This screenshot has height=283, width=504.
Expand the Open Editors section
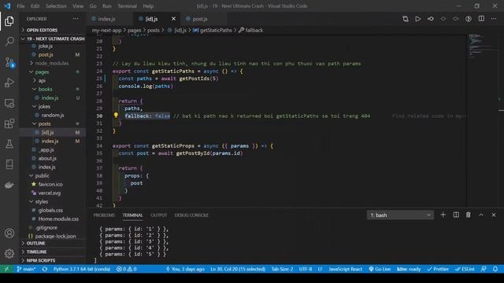53,30
